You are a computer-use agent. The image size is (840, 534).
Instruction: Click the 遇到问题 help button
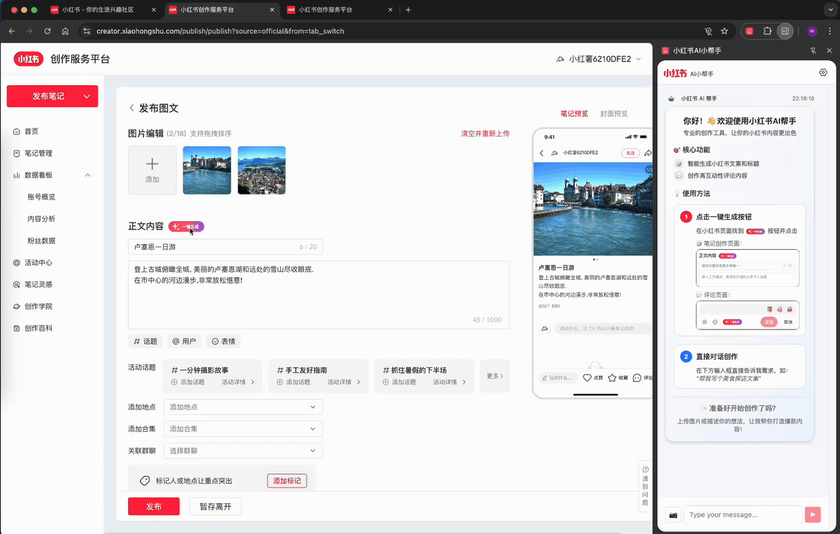click(x=645, y=486)
